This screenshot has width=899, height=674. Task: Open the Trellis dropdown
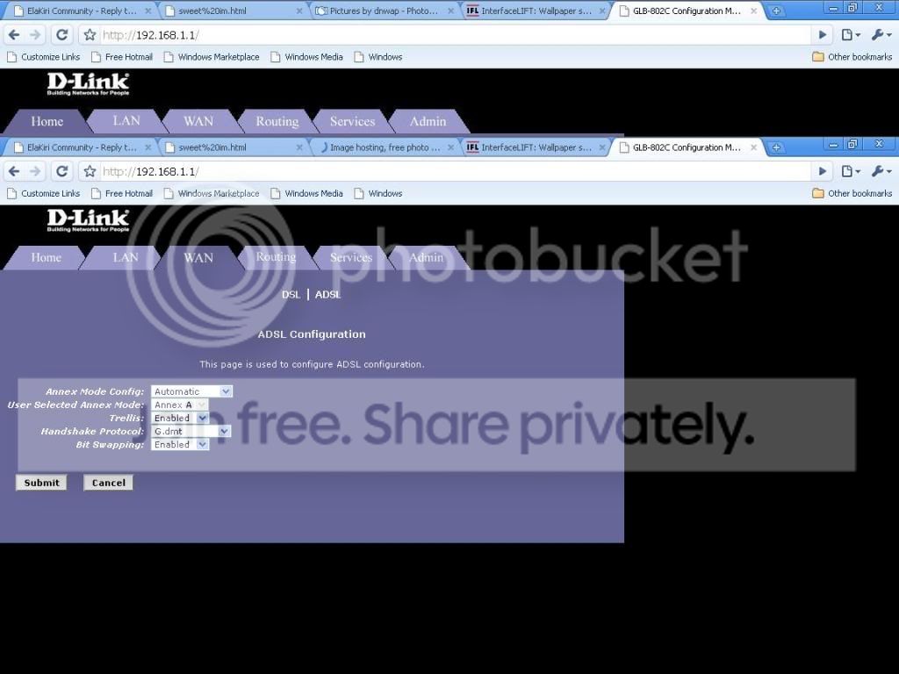pyautogui.click(x=179, y=418)
